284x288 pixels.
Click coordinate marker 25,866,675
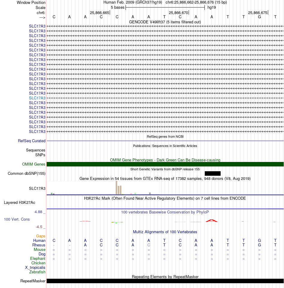pyautogui.click(x=258, y=13)
